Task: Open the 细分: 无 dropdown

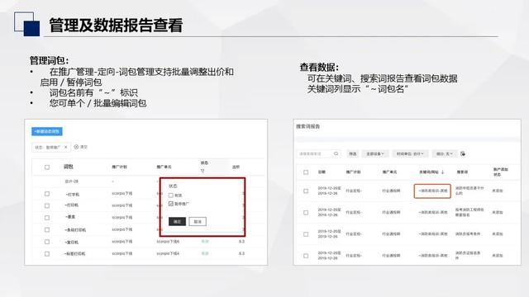Action: pos(444,154)
